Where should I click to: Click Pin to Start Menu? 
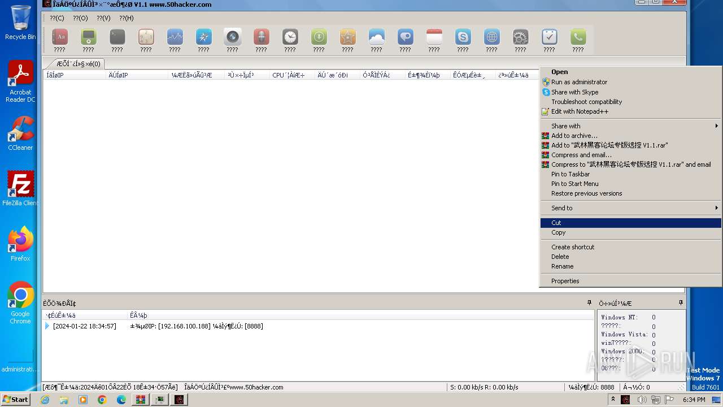tap(630, 184)
